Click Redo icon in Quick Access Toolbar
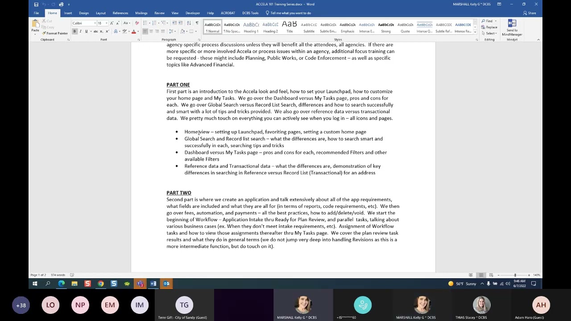 53,4
